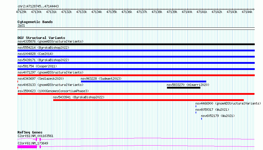263x150 pixels.
Task: Click the 47129k ruler tick label
Action: (x=21, y=12)
